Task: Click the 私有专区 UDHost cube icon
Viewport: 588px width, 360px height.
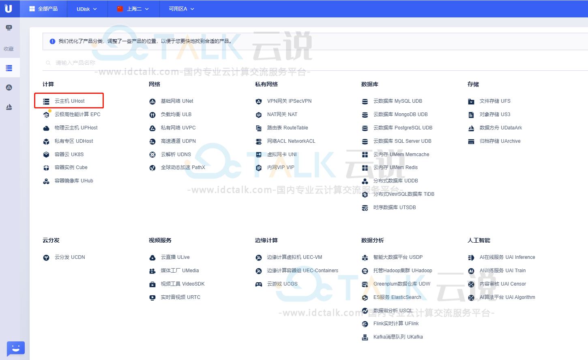Action: 46,141
